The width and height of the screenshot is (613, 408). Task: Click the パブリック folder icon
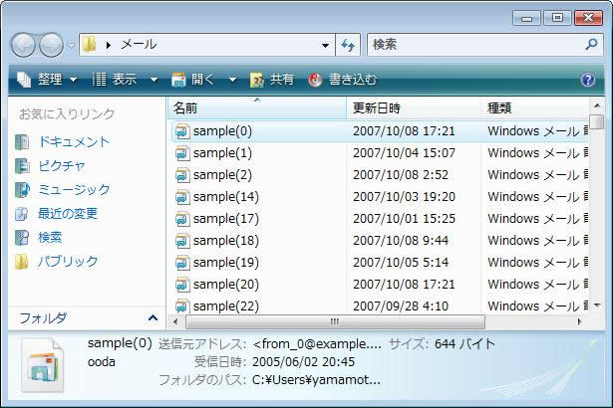tap(22, 261)
